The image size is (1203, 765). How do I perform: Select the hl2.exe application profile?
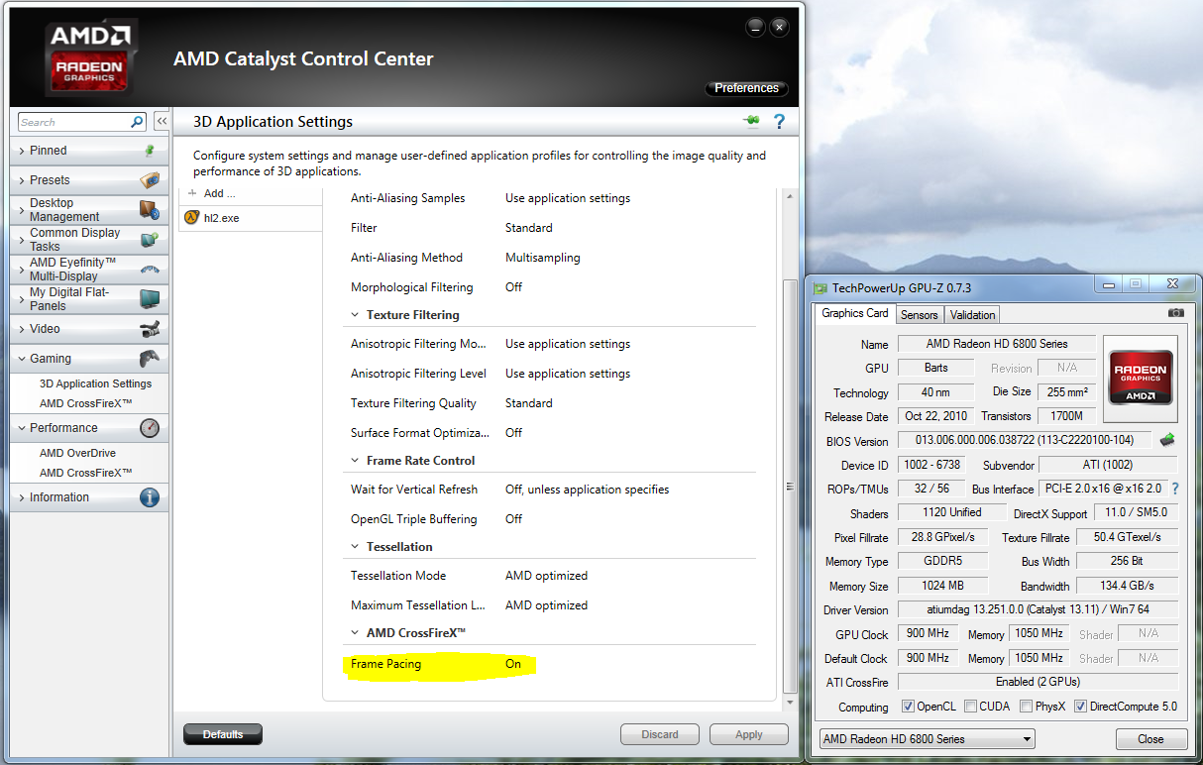point(251,217)
